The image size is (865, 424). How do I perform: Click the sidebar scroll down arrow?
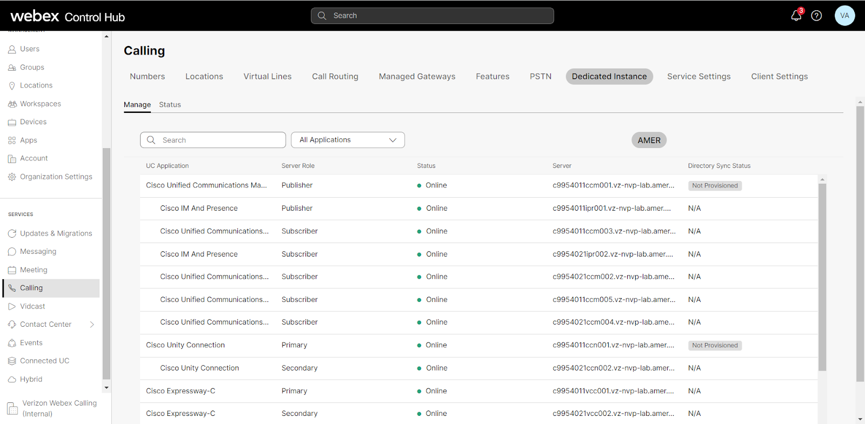pyautogui.click(x=107, y=387)
